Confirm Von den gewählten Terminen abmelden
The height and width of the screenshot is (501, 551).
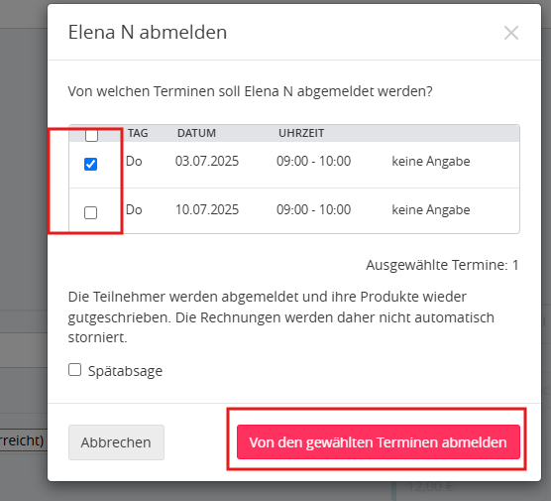[x=379, y=441]
